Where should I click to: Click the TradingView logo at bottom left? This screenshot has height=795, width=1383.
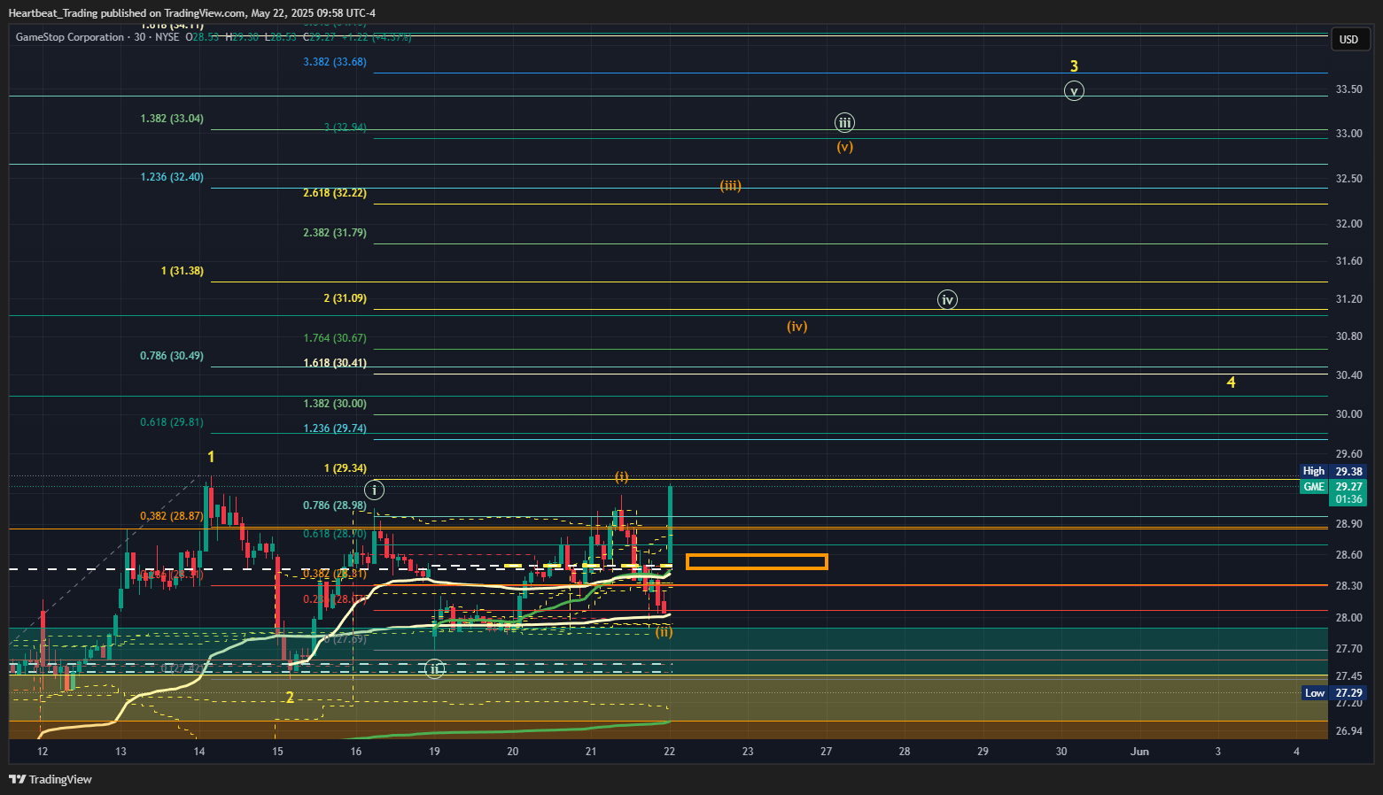click(51, 779)
